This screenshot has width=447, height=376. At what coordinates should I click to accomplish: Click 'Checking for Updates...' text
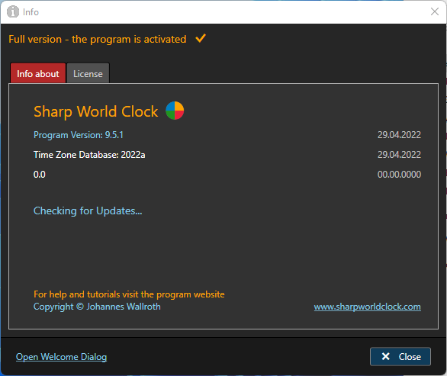pos(88,211)
